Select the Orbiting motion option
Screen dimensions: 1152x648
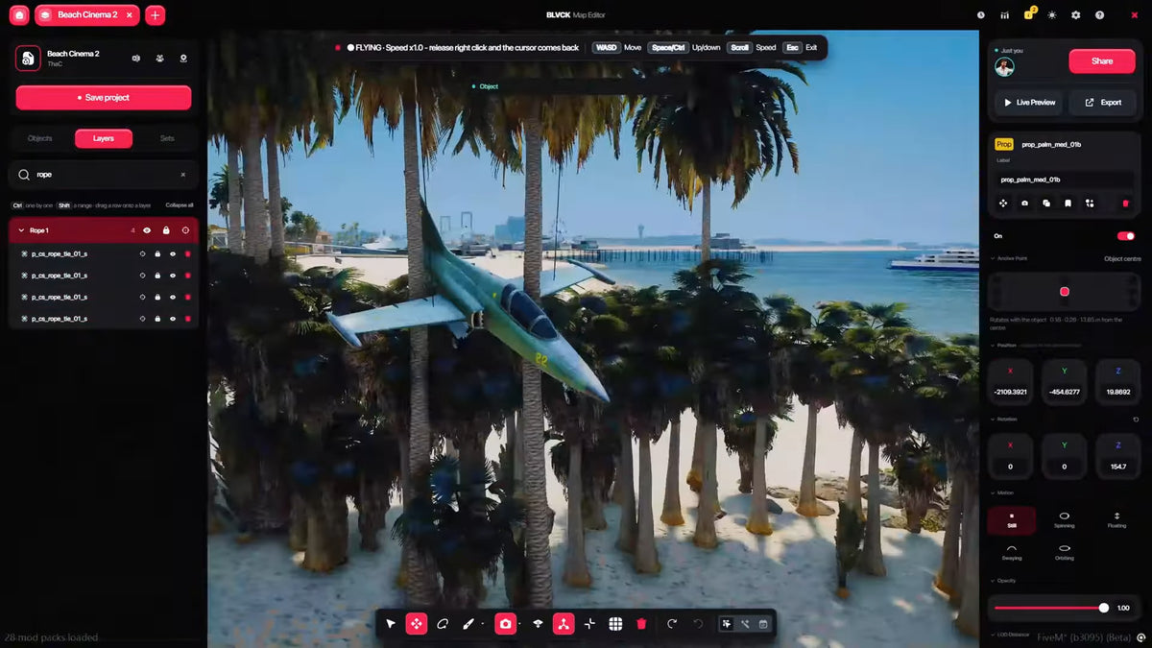click(1064, 552)
